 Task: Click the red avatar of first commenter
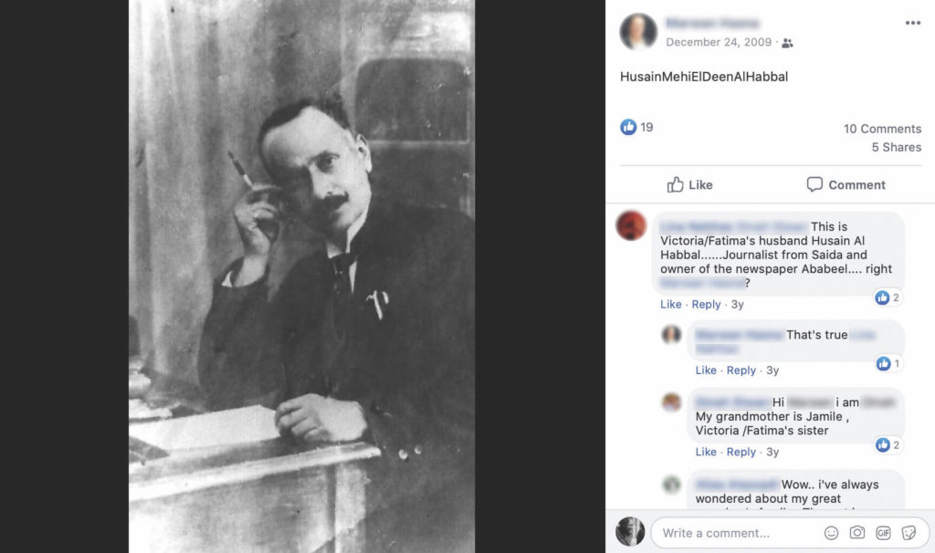click(632, 225)
